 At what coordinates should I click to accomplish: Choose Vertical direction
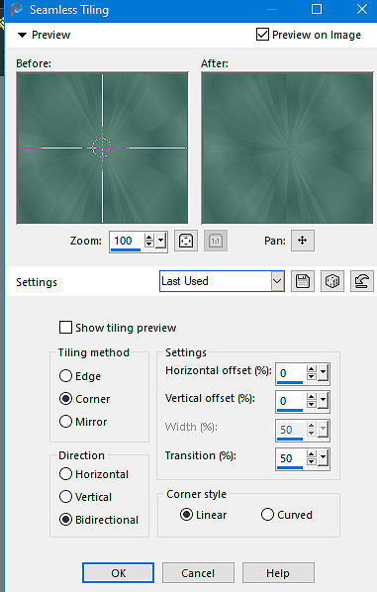(x=65, y=497)
